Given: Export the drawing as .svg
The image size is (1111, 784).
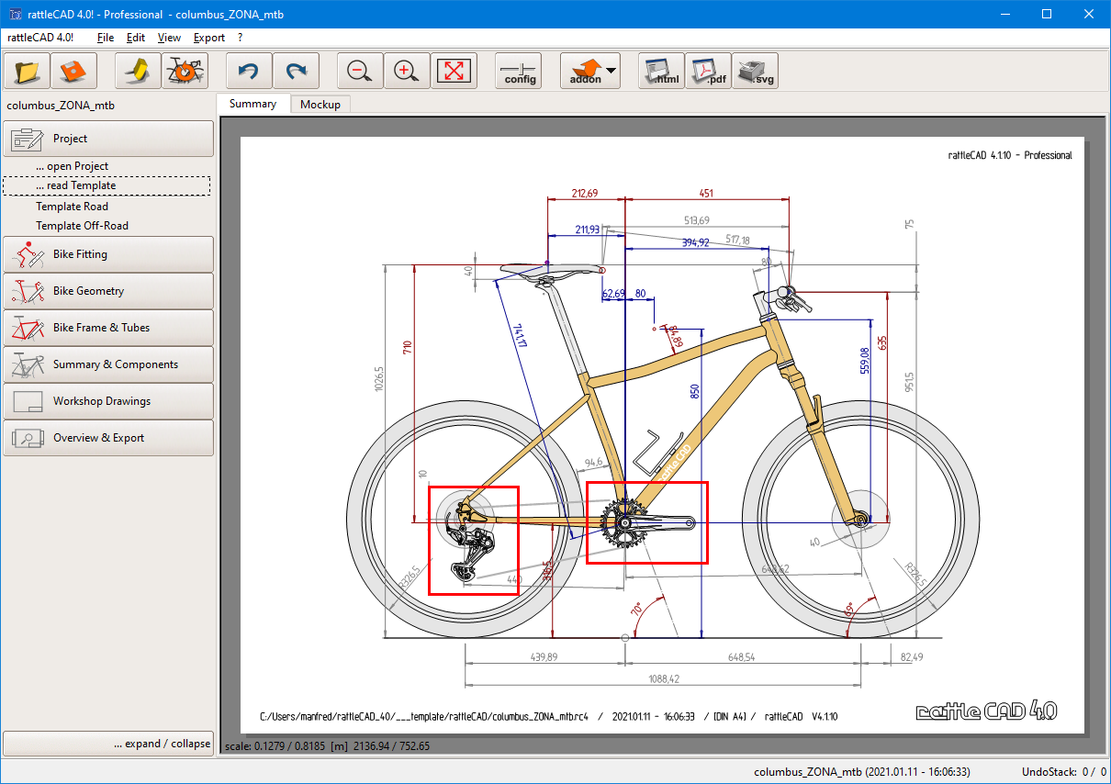Looking at the screenshot, I should pos(754,71).
